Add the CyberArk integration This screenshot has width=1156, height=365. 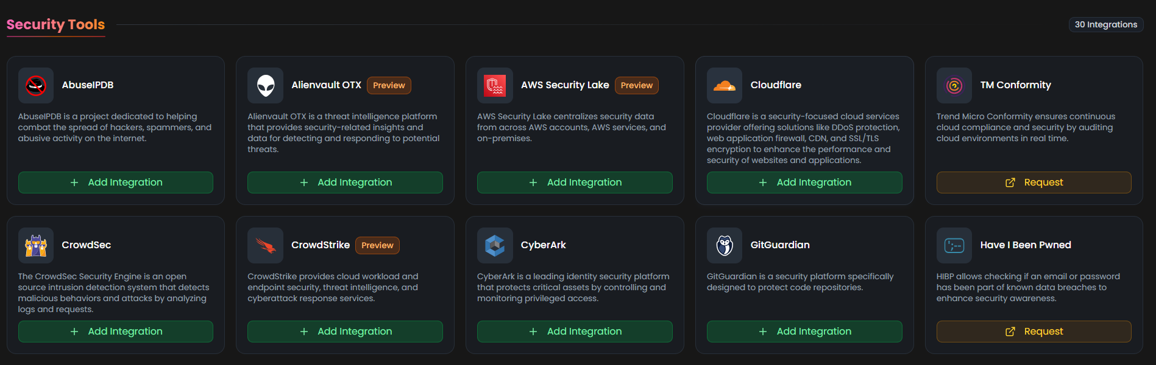(x=575, y=332)
